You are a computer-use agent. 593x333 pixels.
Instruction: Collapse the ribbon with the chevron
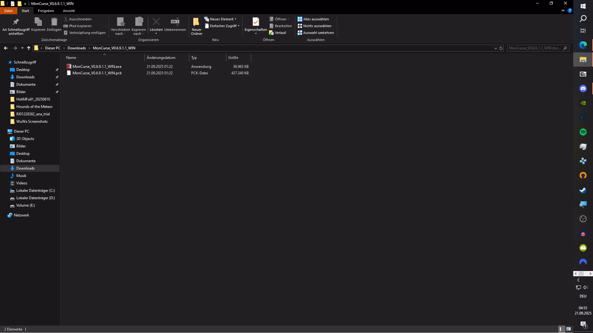[563, 10]
